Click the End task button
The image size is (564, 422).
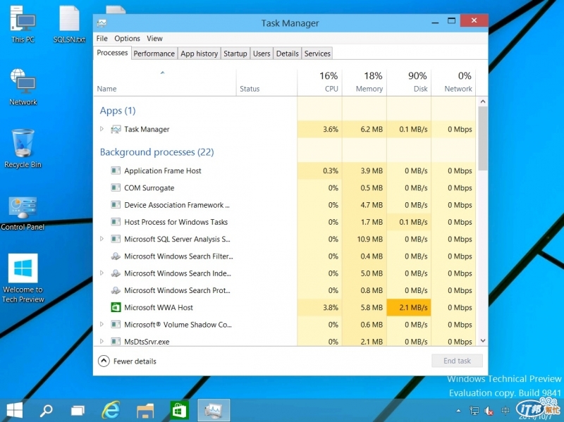pos(457,361)
